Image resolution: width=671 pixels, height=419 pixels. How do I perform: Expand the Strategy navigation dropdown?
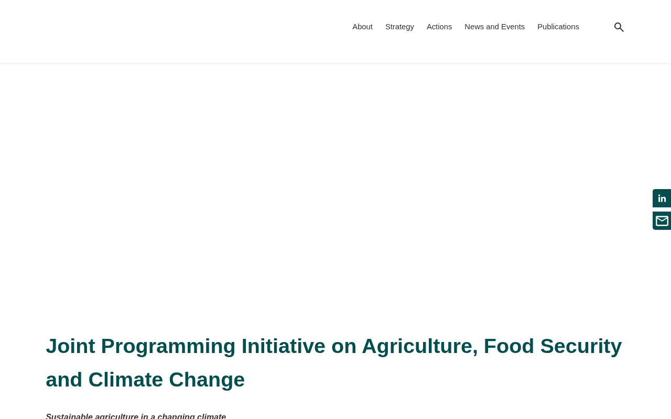click(x=399, y=27)
